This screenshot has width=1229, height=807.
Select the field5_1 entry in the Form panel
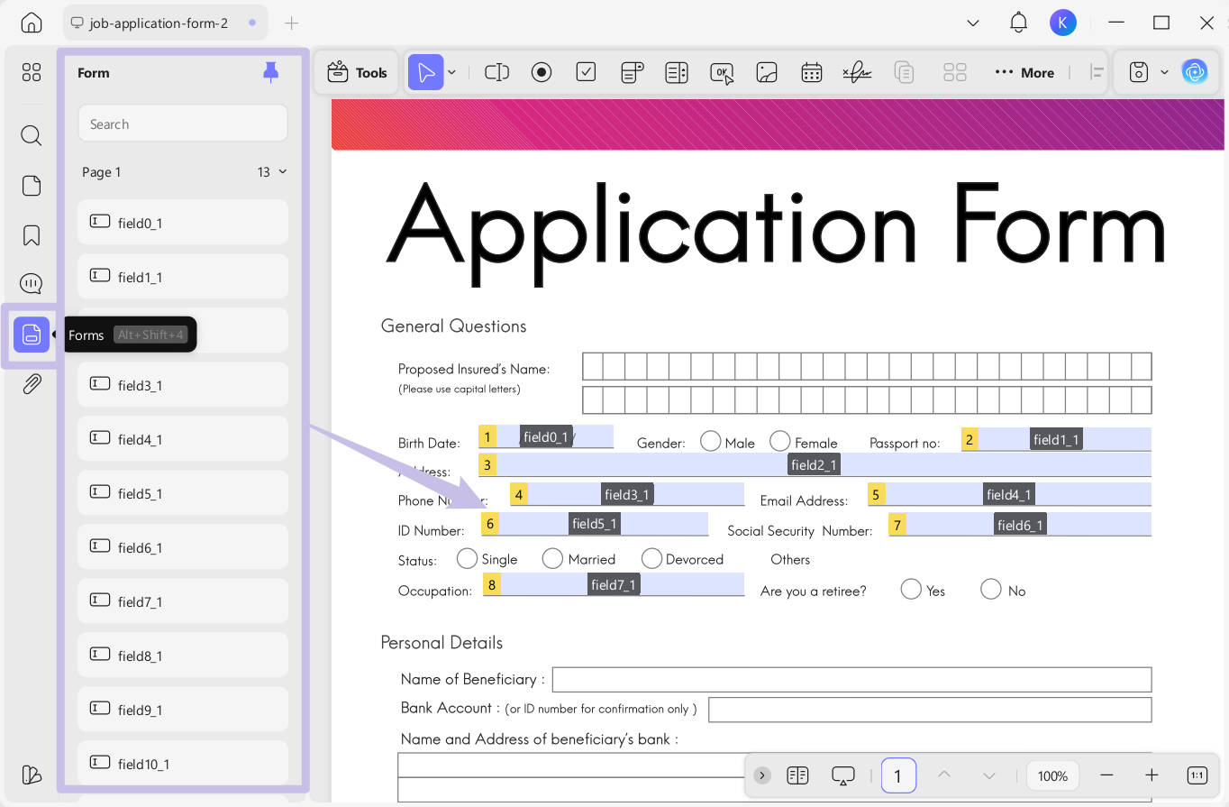pos(183,493)
